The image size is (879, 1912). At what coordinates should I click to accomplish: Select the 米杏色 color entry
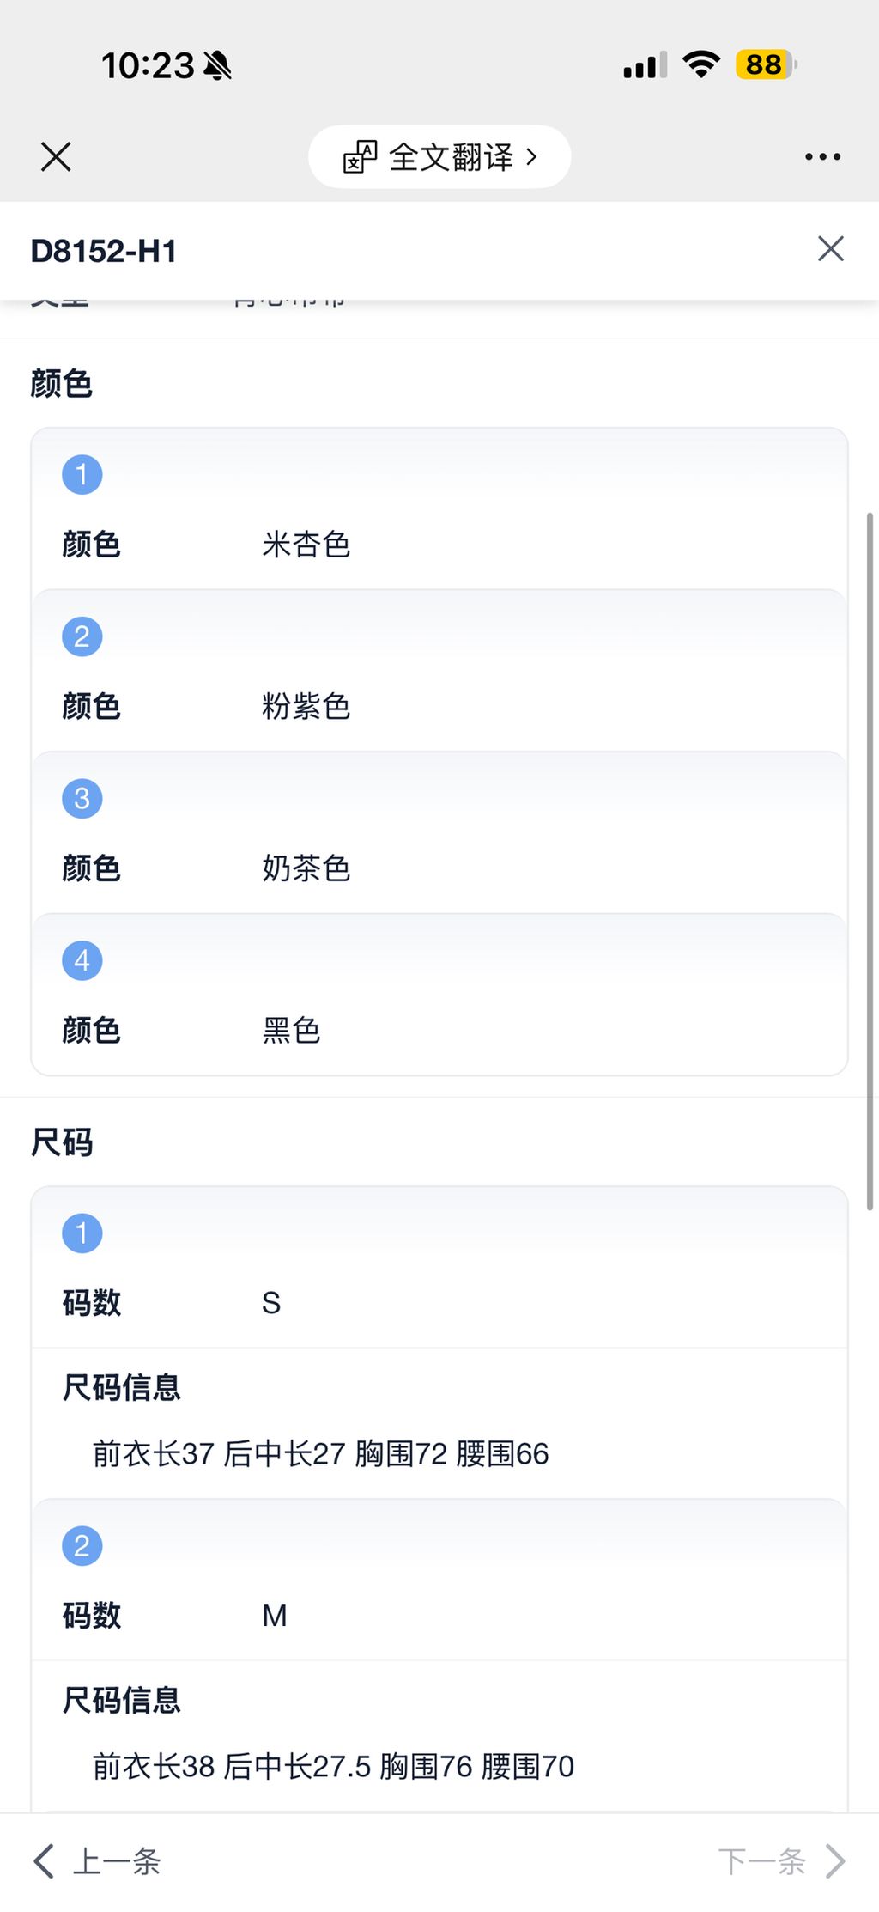[x=306, y=545]
